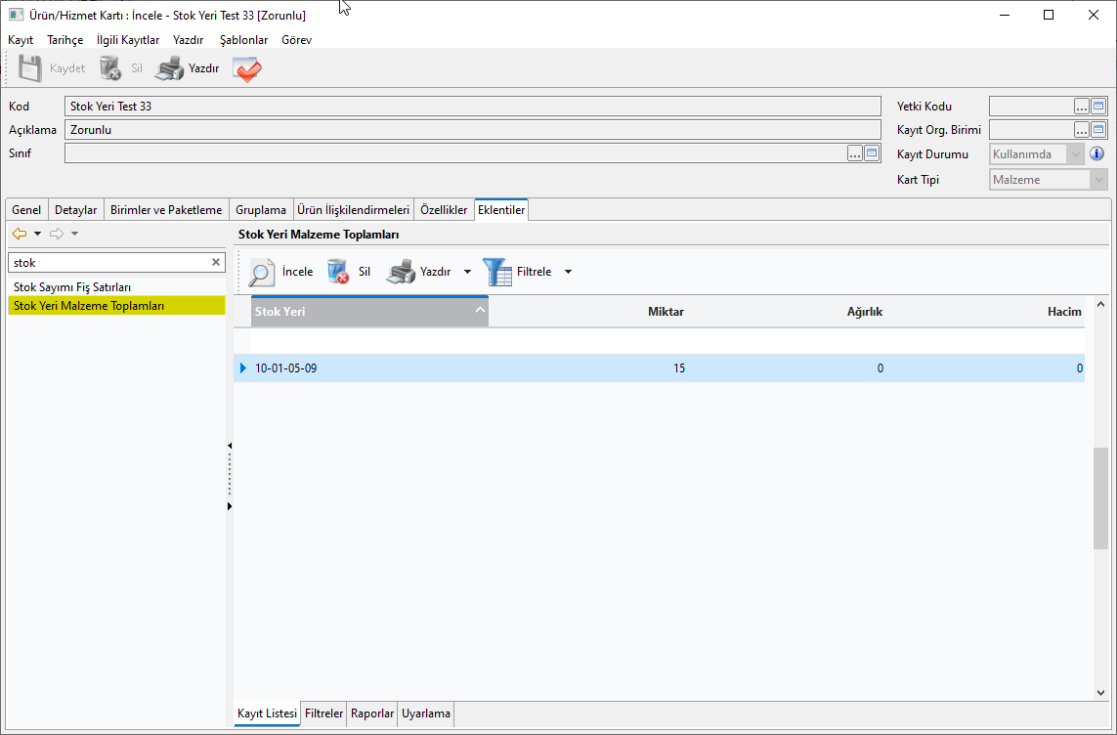This screenshot has width=1117, height=735.
Task: Click the Filtrele funnel icon
Action: 497,272
